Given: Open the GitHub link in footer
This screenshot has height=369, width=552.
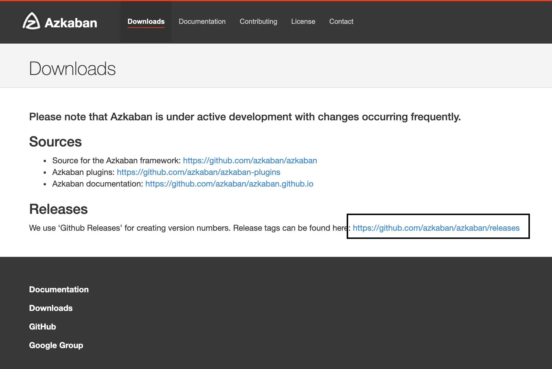Looking at the screenshot, I should 42,327.
